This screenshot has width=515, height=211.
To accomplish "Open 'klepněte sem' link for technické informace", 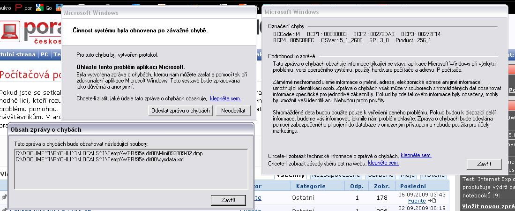I will tap(416, 156).
